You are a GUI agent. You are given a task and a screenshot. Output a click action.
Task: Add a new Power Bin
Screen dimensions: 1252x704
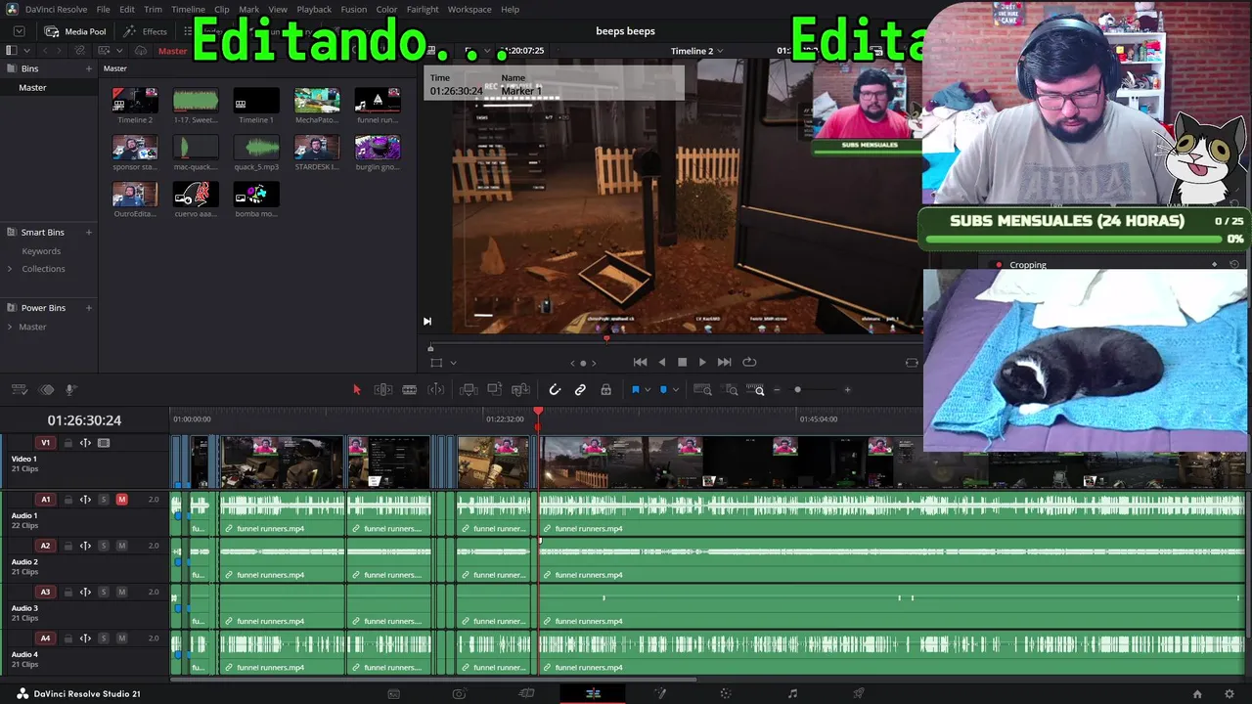click(88, 308)
